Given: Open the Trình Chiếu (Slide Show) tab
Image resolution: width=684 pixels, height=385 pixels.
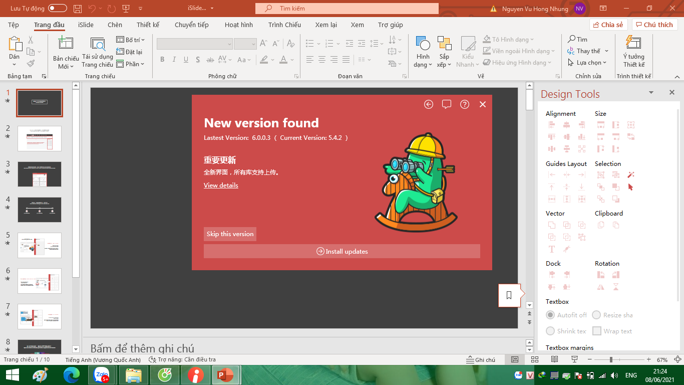Looking at the screenshot, I should pos(284,25).
